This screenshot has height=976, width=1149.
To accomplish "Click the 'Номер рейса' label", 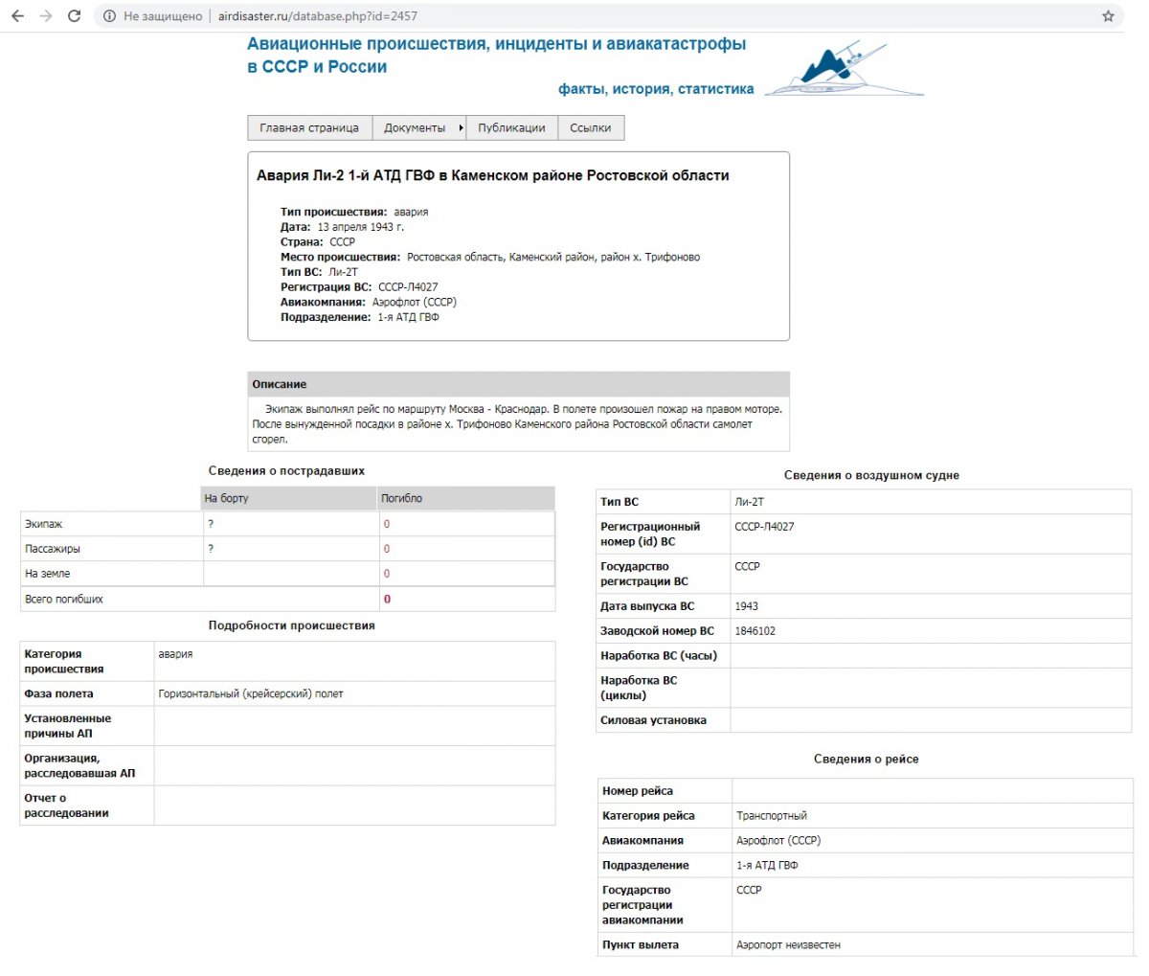I will pos(638,791).
